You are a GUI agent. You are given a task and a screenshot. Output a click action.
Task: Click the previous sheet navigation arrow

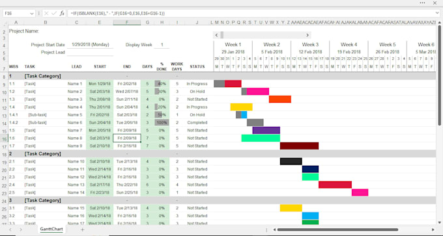pos(10,229)
